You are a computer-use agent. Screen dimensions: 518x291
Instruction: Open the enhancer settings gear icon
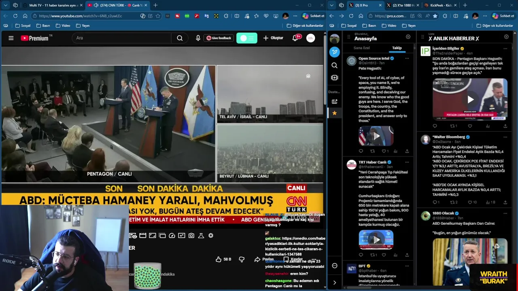[211, 236]
